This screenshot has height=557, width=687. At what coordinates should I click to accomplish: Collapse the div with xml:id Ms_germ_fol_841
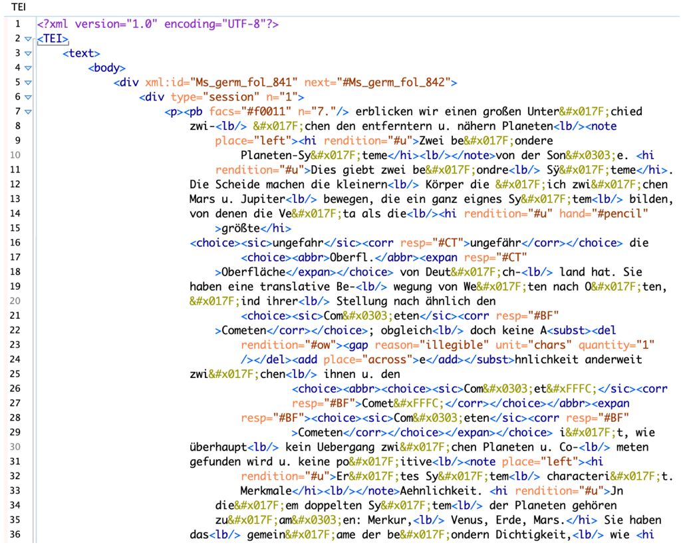28,81
